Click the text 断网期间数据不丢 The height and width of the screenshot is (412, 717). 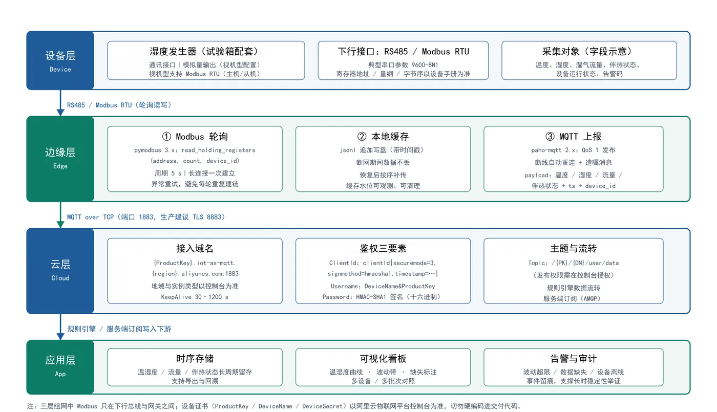point(383,162)
